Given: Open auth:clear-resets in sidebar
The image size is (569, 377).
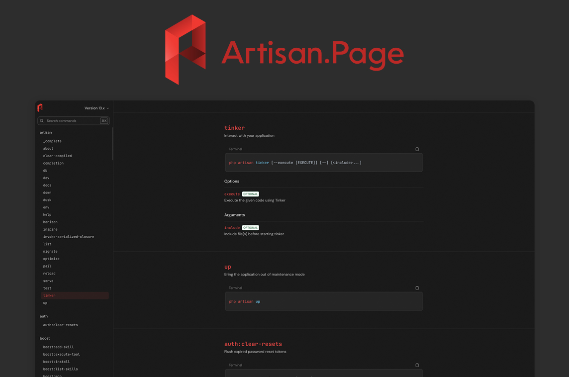Looking at the screenshot, I should [60, 325].
